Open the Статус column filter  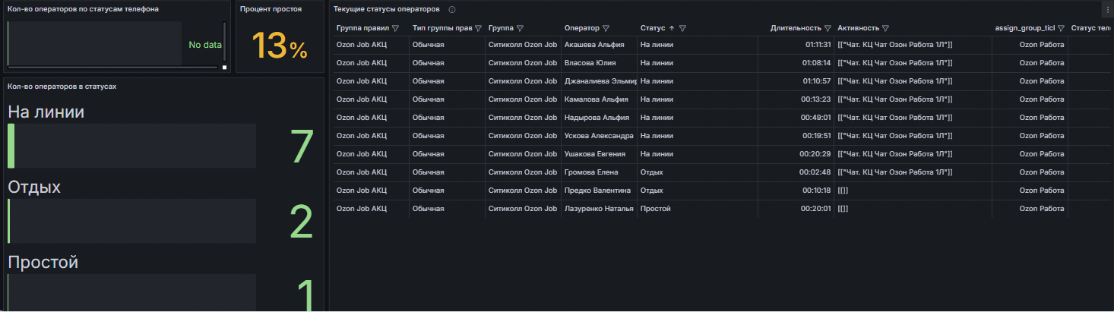tap(682, 28)
